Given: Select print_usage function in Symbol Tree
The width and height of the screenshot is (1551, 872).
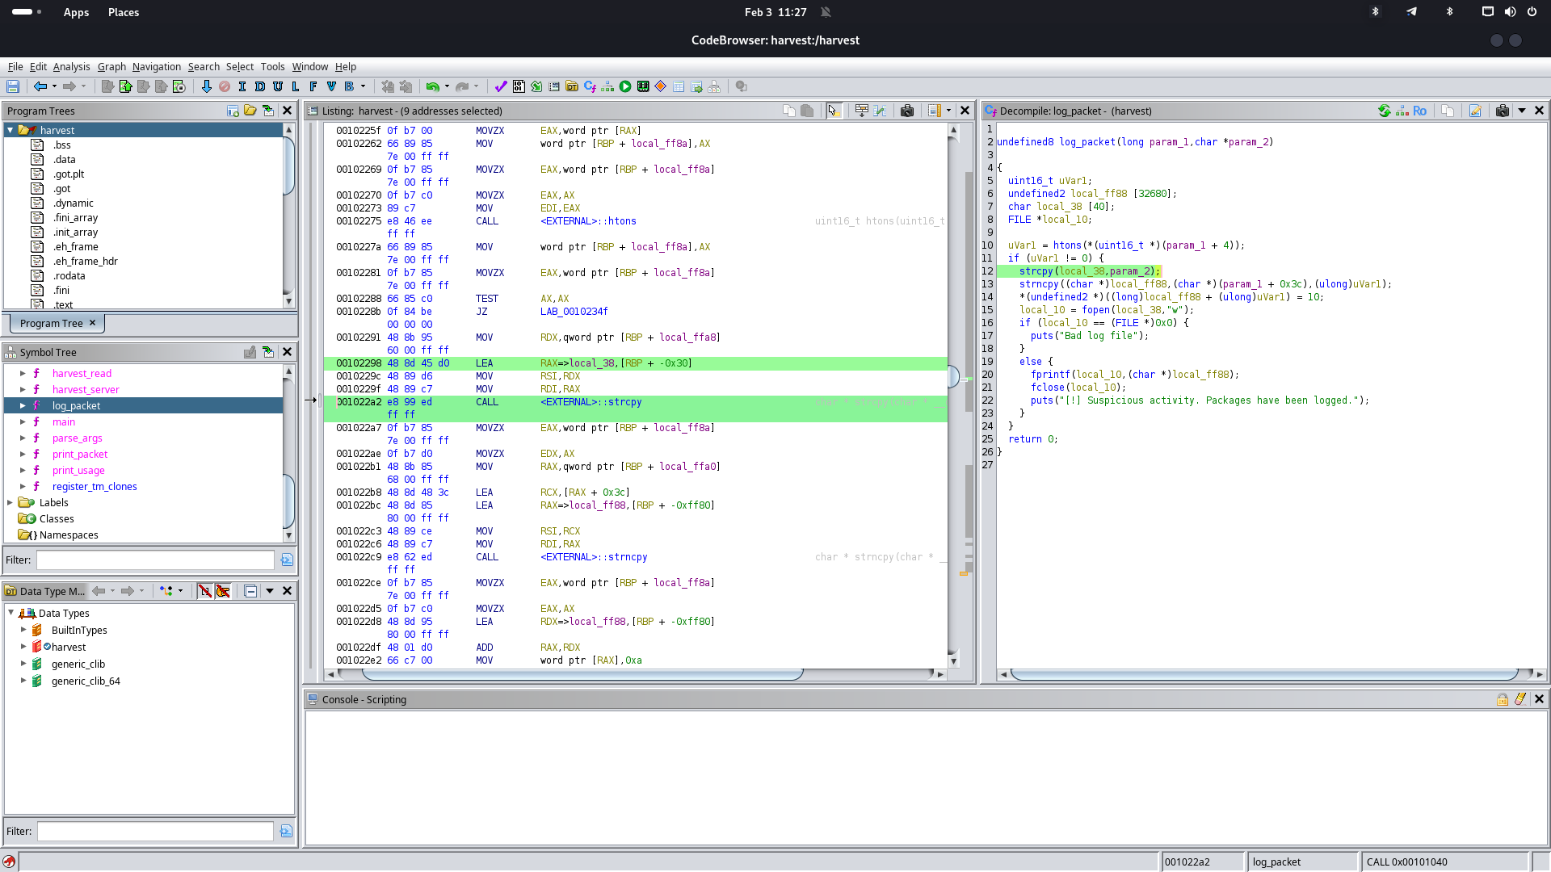Looking at the screenshot, I should point(78,470).
